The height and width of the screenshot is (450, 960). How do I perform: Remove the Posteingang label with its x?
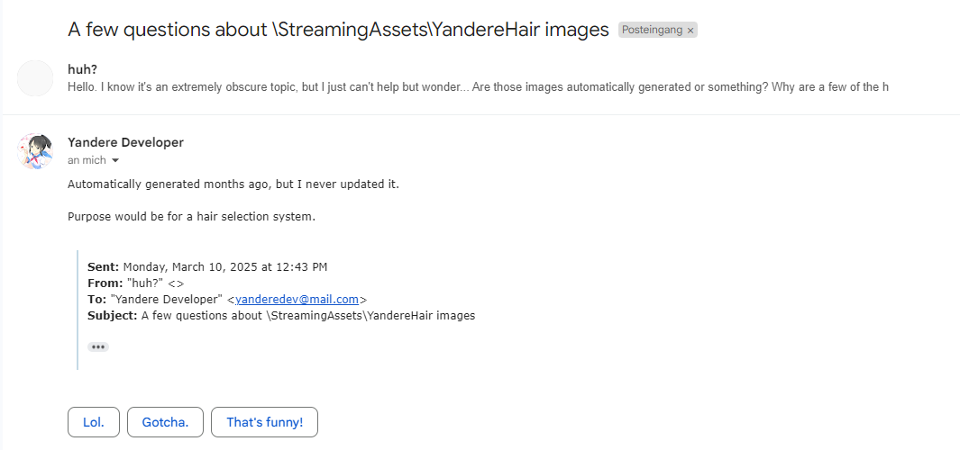pyautogui.click(x=690, y=31)
